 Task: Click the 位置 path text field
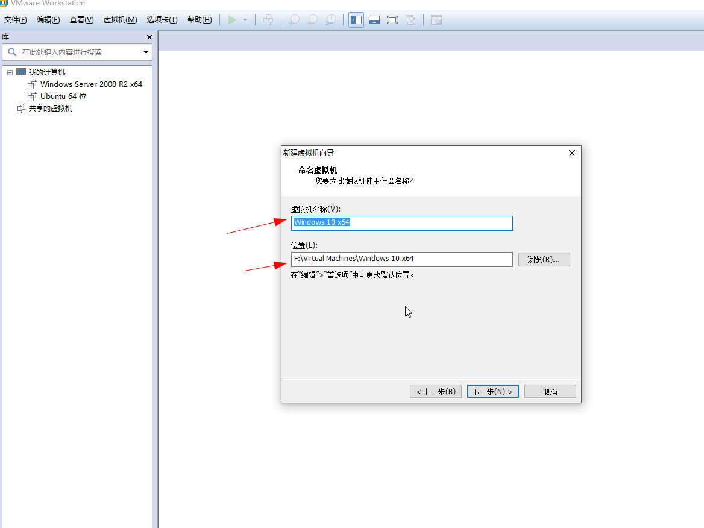(401, 259)
